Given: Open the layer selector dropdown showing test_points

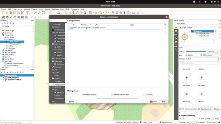Looking at the screenshot, I should pos(198,23).
